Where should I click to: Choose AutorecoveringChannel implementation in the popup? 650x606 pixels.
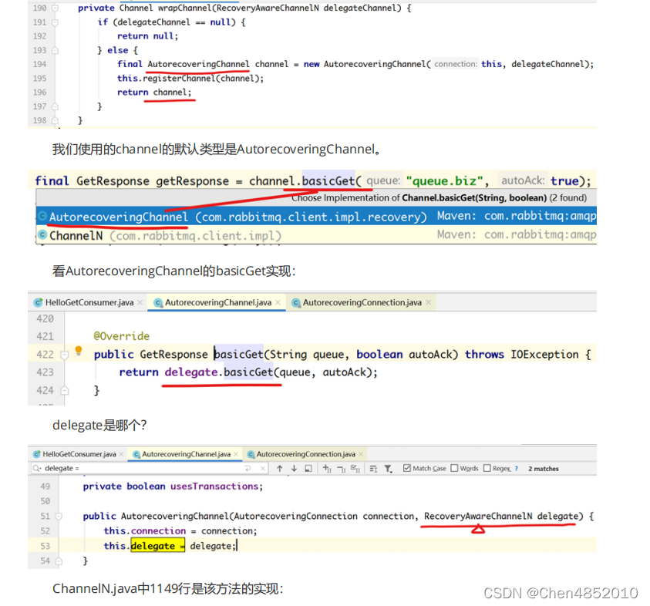(316, 217)
